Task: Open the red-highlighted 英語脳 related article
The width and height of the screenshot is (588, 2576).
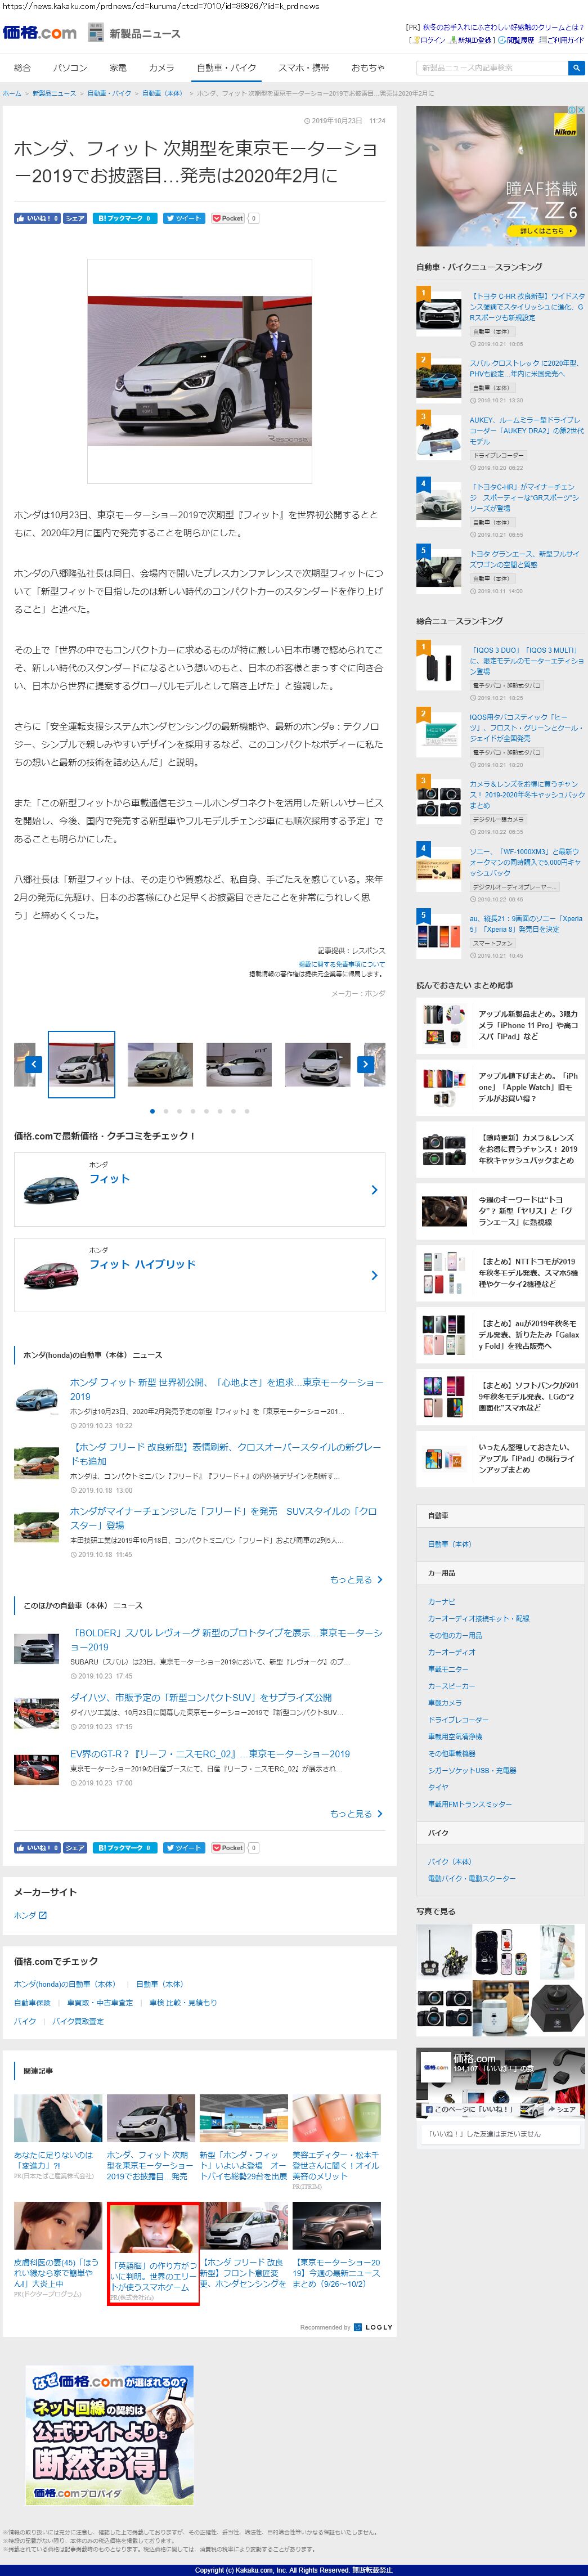Action: click(x=153, y=2253)
